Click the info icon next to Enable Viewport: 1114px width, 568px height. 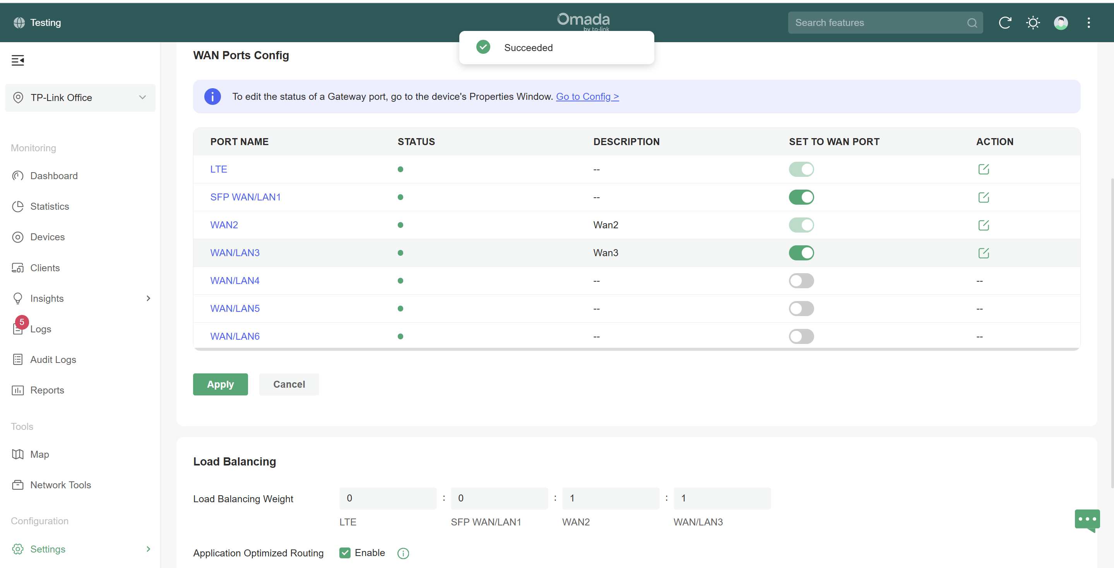pyautogui.click(x=403, y=553)
